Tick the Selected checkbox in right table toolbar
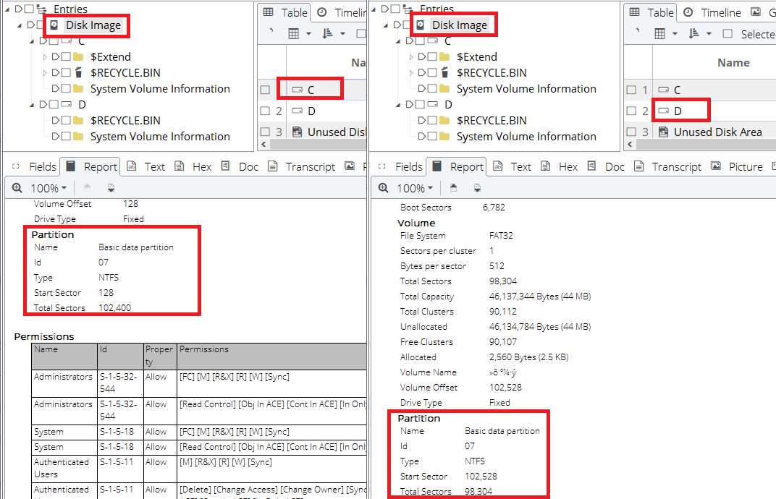The image size is (776, 499). (x=727, y=34)
